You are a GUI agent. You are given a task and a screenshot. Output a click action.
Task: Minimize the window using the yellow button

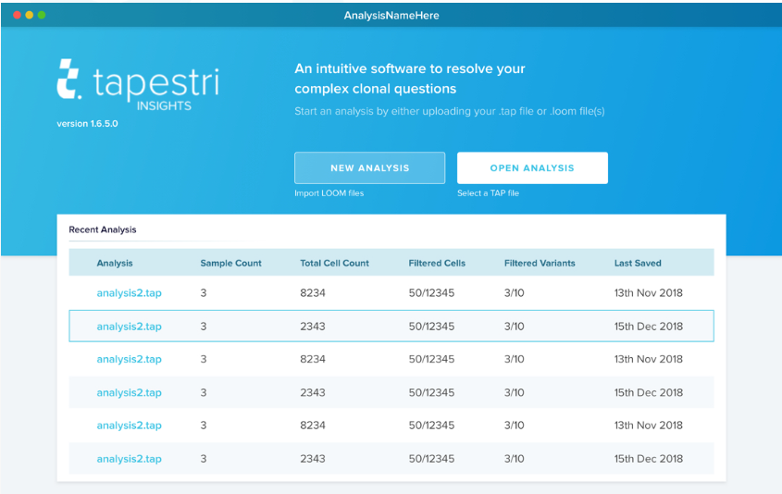coord(29,16)
